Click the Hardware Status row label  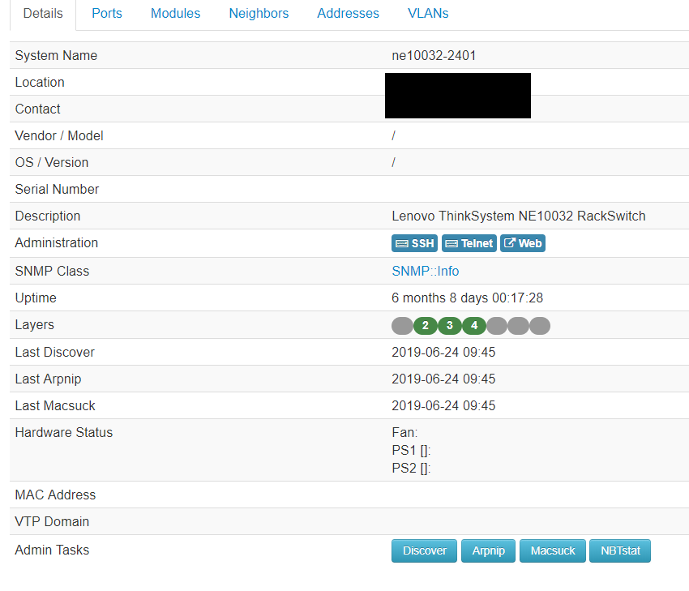point(64,433)
